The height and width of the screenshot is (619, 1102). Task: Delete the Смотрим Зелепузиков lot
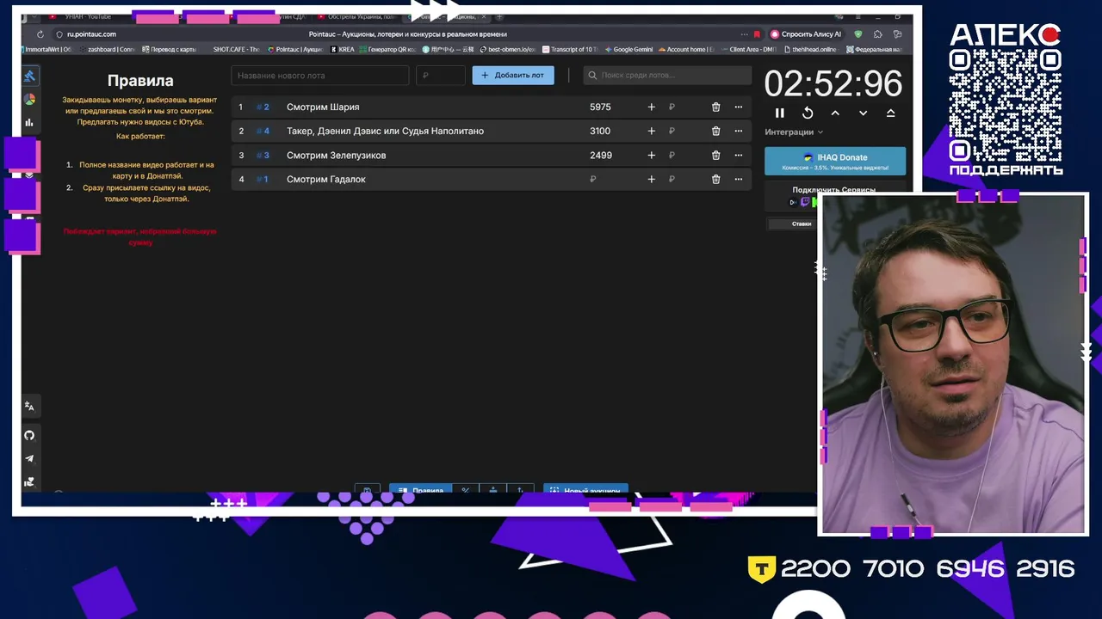tap(715, 156)
